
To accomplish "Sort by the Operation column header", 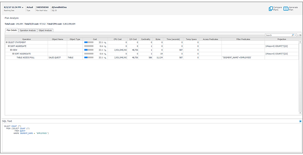I will 26,39.
